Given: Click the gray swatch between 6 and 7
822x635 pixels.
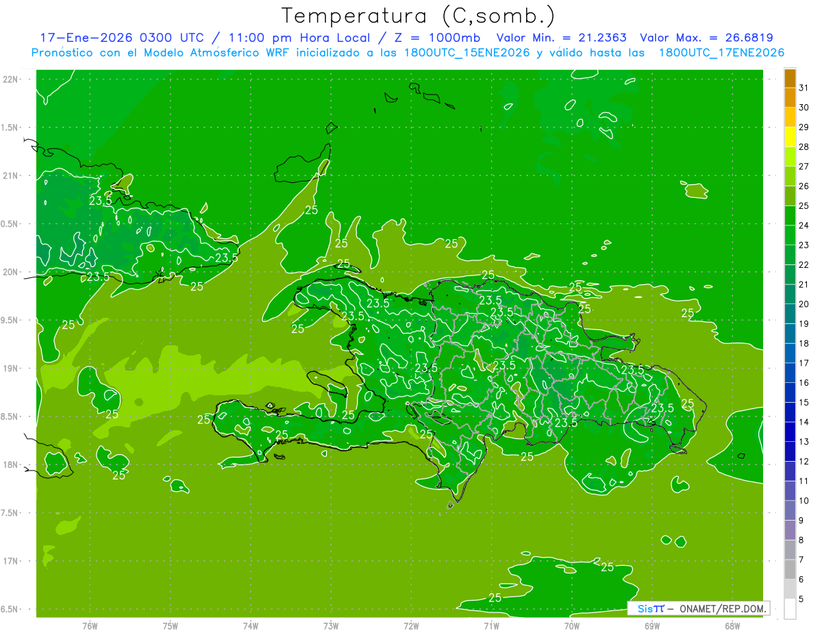Looking at the screenshot, I should tap(790, 569).
